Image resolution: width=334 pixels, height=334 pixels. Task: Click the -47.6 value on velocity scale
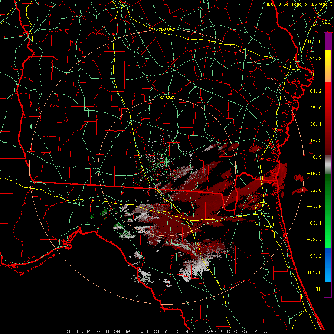(314, 207)
